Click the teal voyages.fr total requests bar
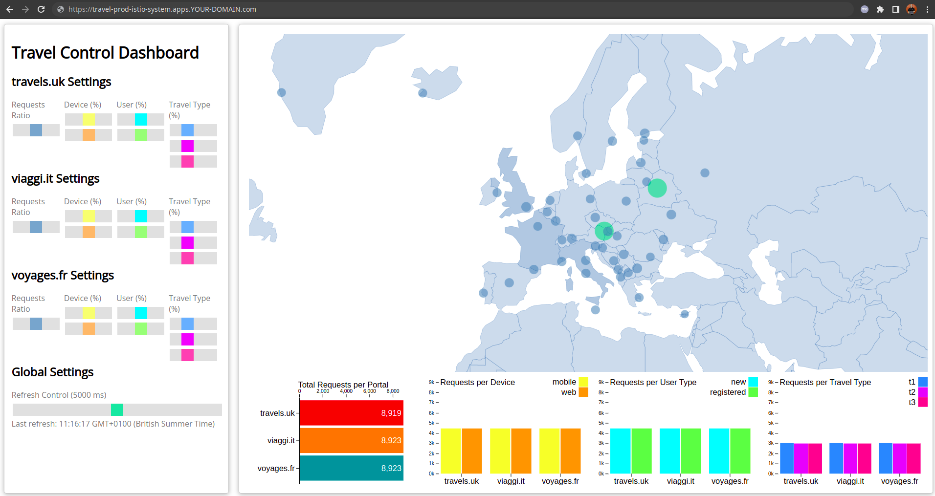 point(351,468)
